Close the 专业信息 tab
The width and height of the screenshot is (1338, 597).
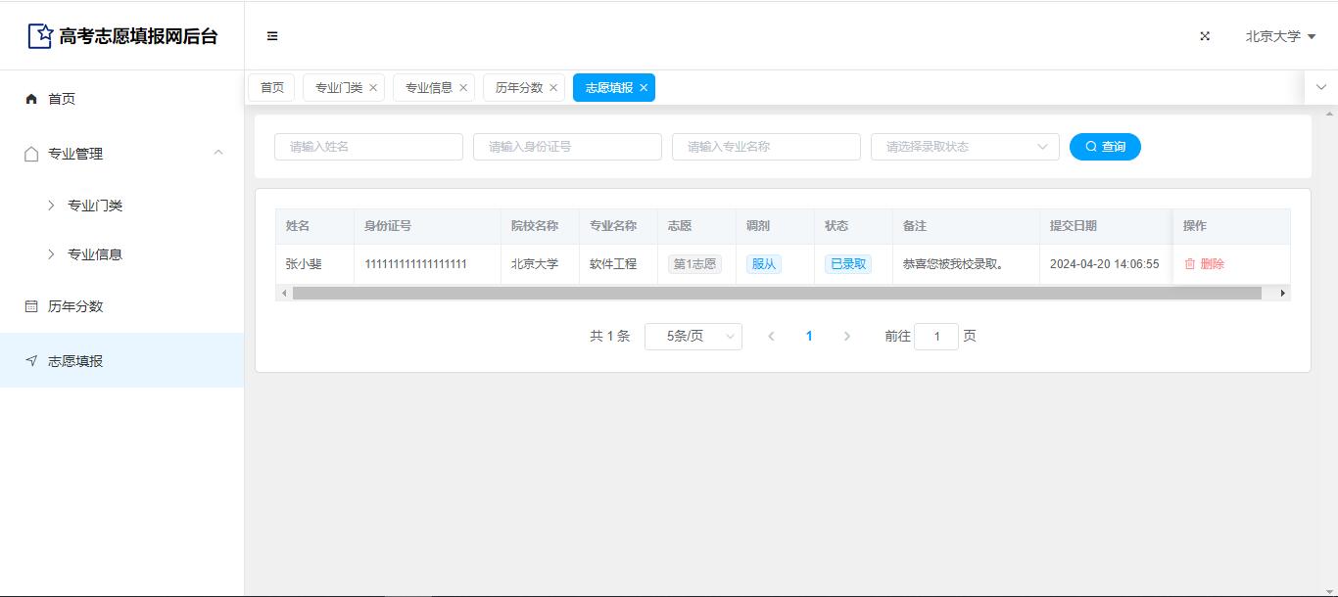tap(463, 88)
